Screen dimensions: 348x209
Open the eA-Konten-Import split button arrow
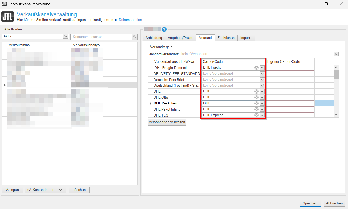tap(61, 190)
